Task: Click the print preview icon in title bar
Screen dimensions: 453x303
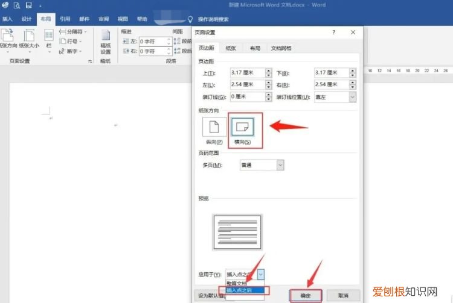Action: pos(17,5)
